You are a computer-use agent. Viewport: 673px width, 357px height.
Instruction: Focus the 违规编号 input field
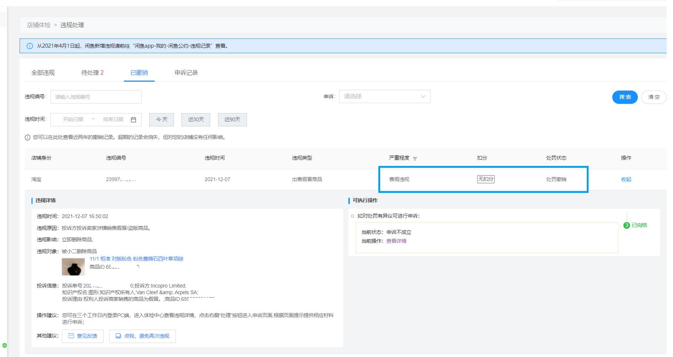pos(96,97)
